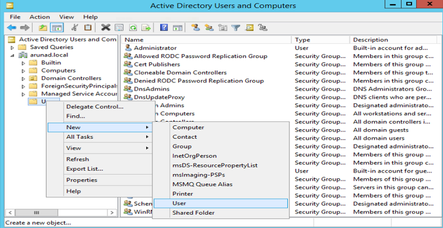This screenshot has width=443, height=228.
Task: Click the Back arrow in the toolbar
Action: click(x=12, y=28)
